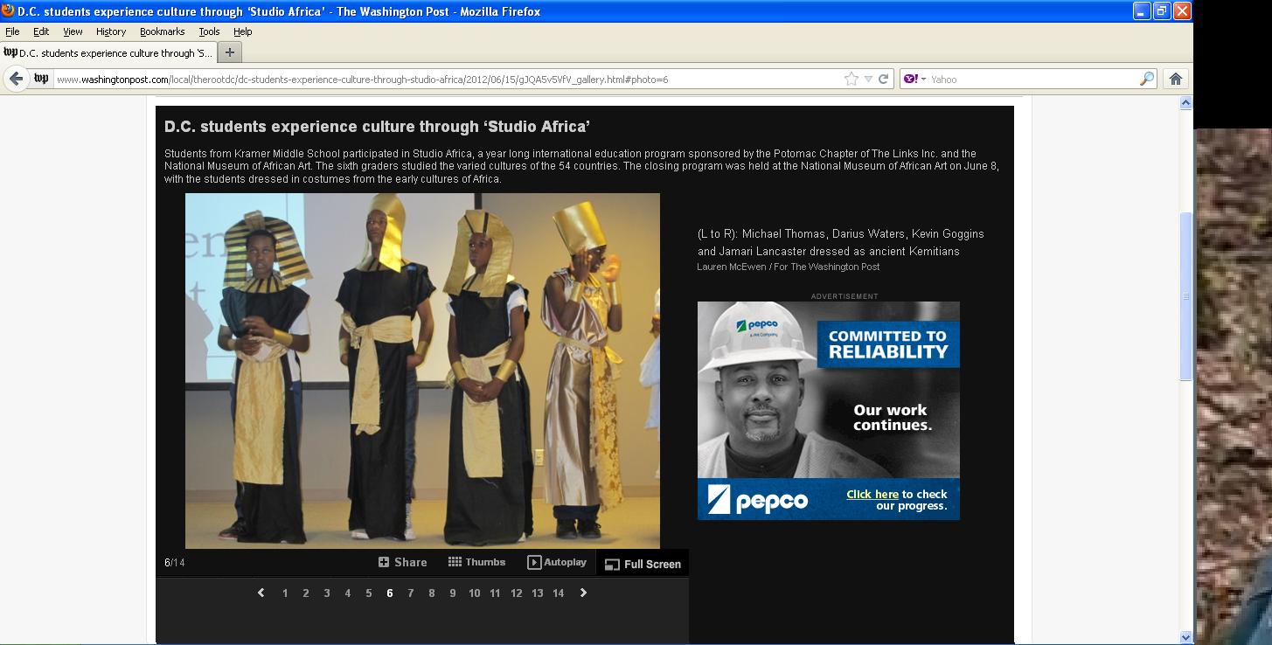Reload the page with the refresh icon

pyautogui.click(x=884, y=79)
